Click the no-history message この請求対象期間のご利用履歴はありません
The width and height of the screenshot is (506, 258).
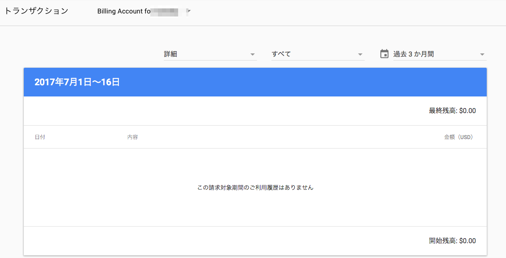(255, 188)
